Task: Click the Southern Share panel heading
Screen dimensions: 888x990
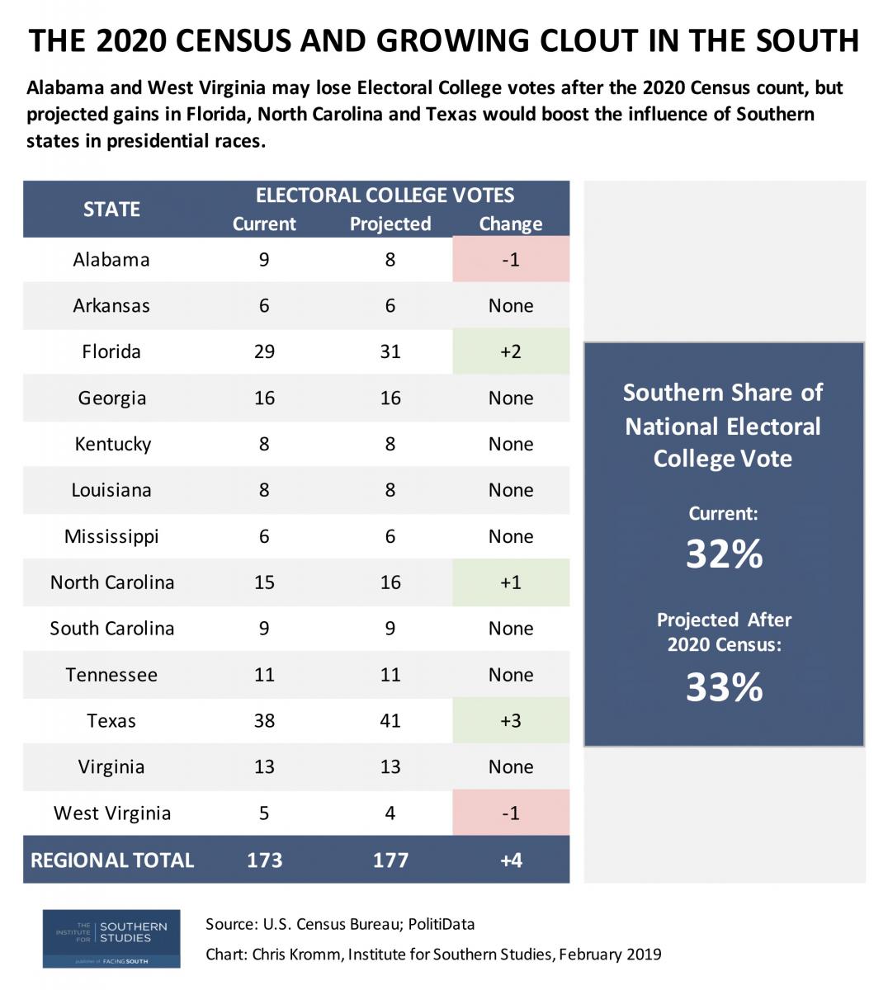Action: (x=723, y=426)
